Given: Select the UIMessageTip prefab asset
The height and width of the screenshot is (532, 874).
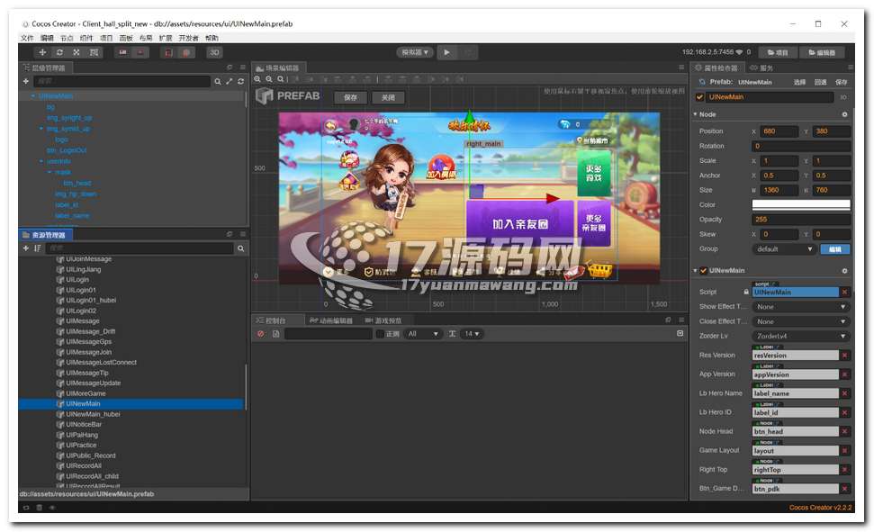Looking at the screenshot, I should point(87,373).
